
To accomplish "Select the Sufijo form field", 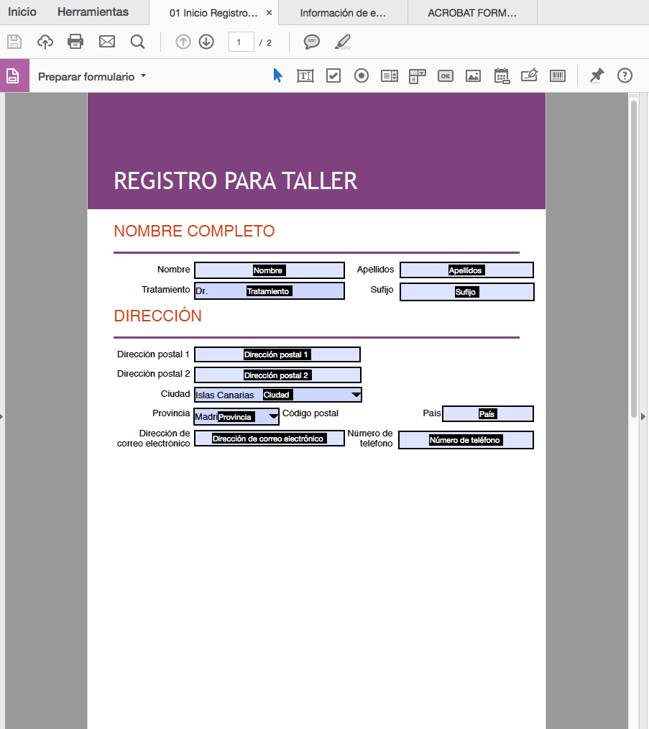I will (x=466, y=292).
